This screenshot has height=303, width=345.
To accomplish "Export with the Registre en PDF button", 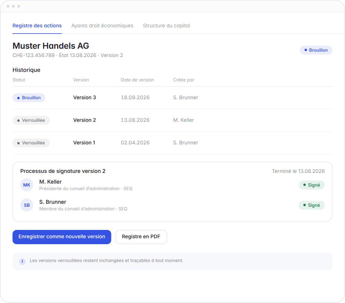I will point(141,237).
